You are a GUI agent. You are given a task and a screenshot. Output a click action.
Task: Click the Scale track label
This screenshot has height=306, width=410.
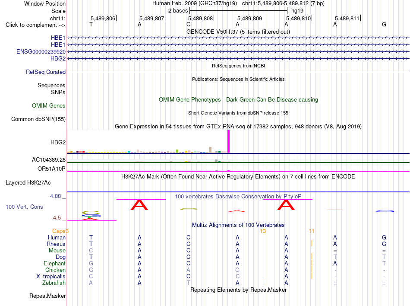pyautogui.click(x=58, y=11)
